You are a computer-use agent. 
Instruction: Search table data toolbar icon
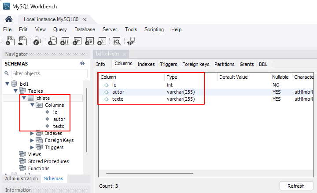[x=116, y=41]
